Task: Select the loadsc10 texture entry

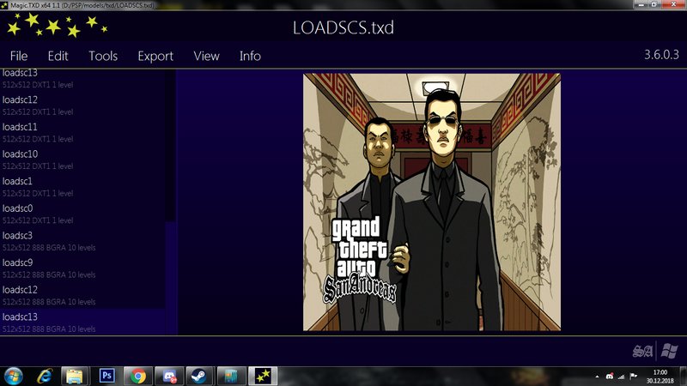Action: [x=82, y=160]
